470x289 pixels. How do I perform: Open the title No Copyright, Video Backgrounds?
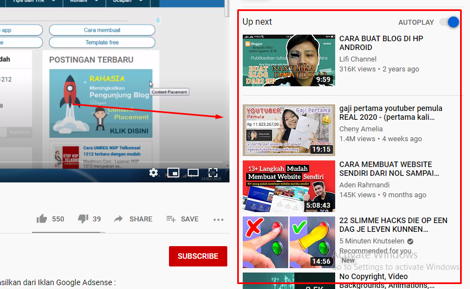pos(387,281)
